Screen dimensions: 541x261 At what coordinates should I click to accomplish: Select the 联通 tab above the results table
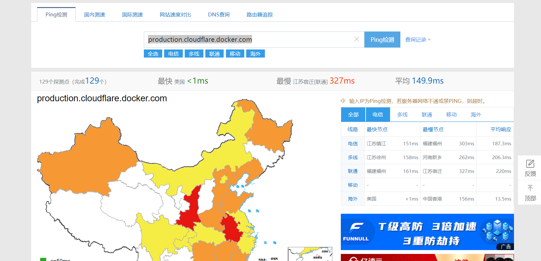[x=427, y=114]
